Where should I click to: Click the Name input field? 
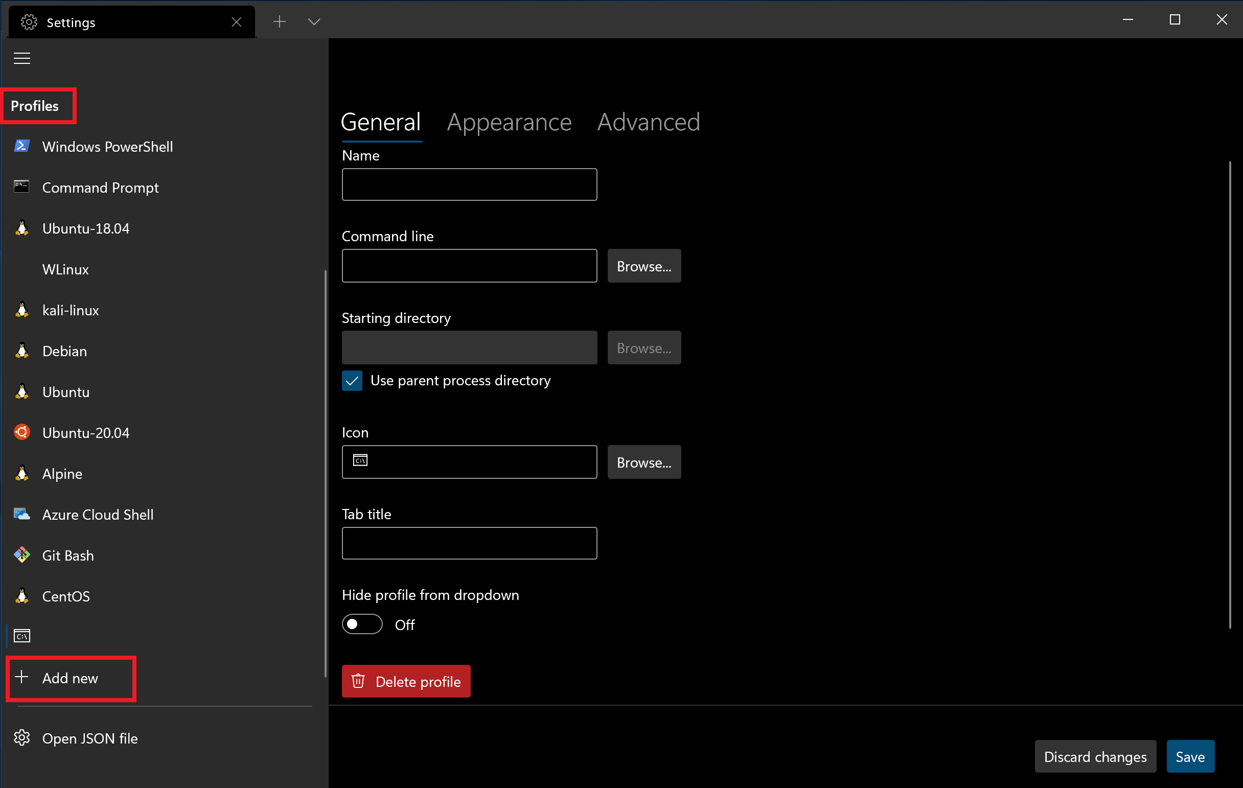470,184
